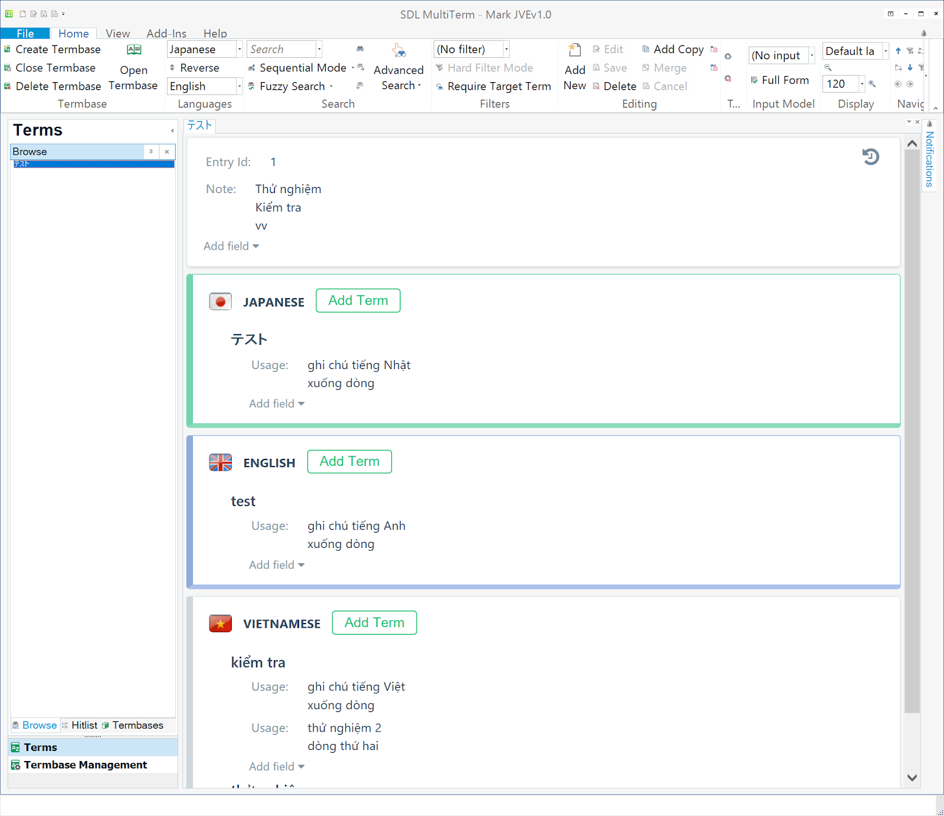Screen dimensions: 944x816
Task: Open the 120 zoom level dropdown
Action: click(862, 84)
